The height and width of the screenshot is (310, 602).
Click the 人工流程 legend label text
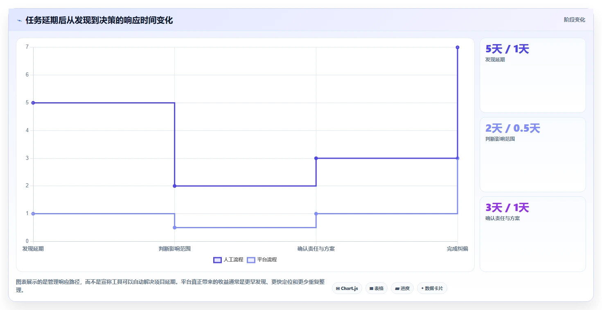[x=233, y=260]
